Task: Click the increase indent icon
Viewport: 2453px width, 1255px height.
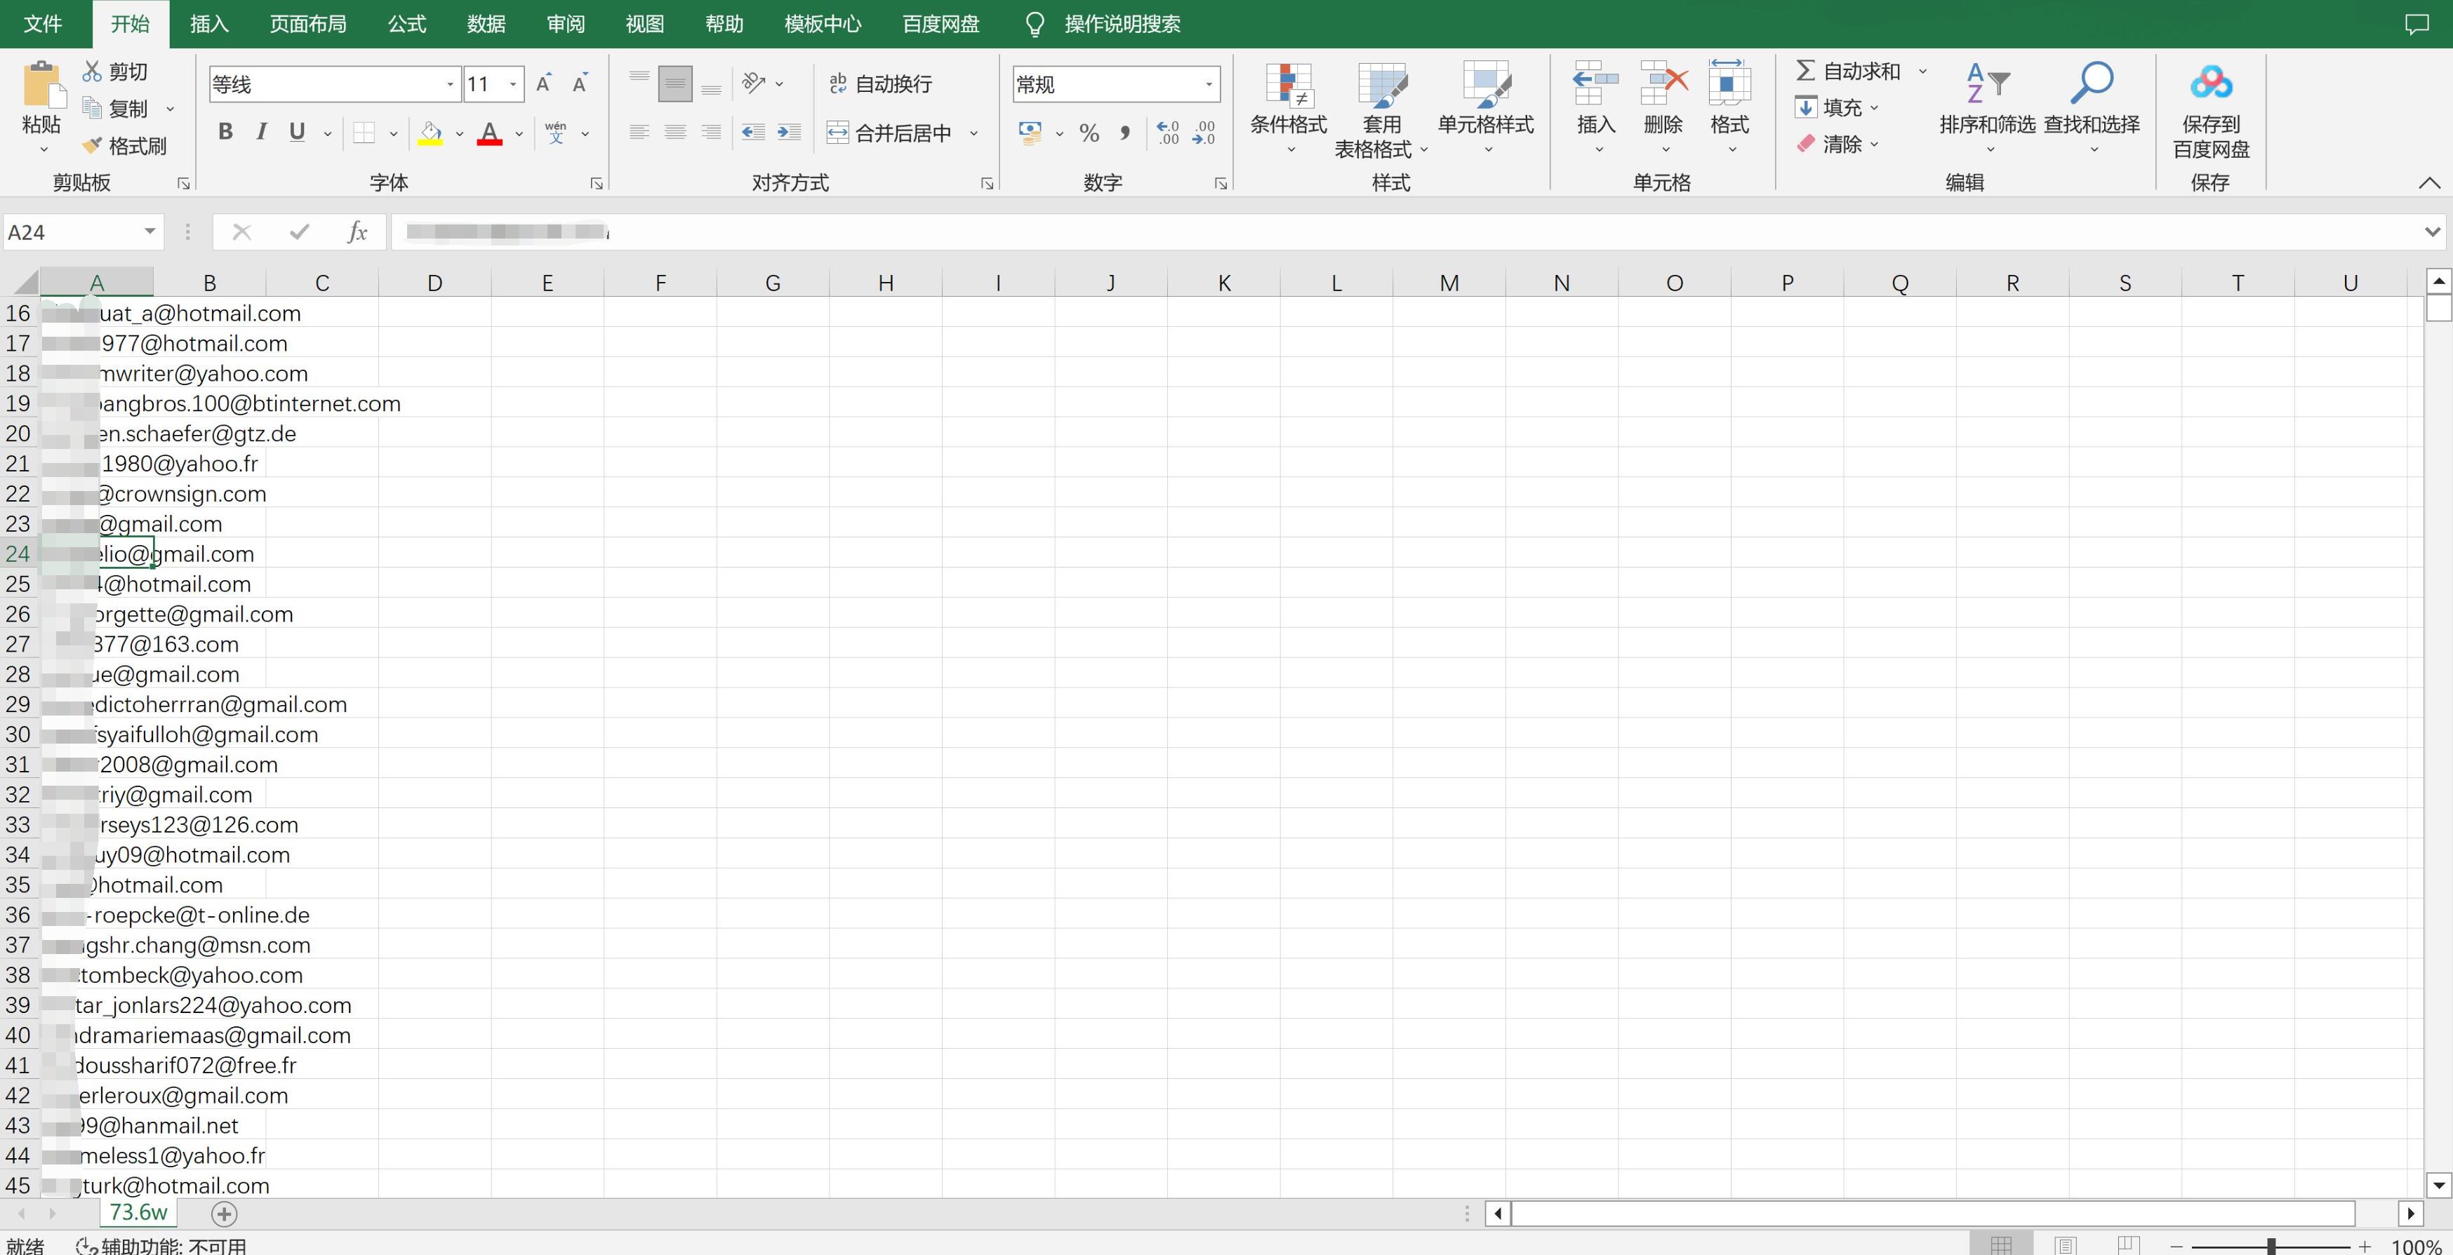Action: point(790,133)
